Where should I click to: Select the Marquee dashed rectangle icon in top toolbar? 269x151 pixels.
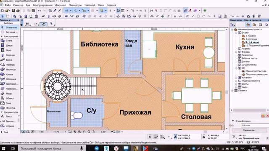point(8,16)
